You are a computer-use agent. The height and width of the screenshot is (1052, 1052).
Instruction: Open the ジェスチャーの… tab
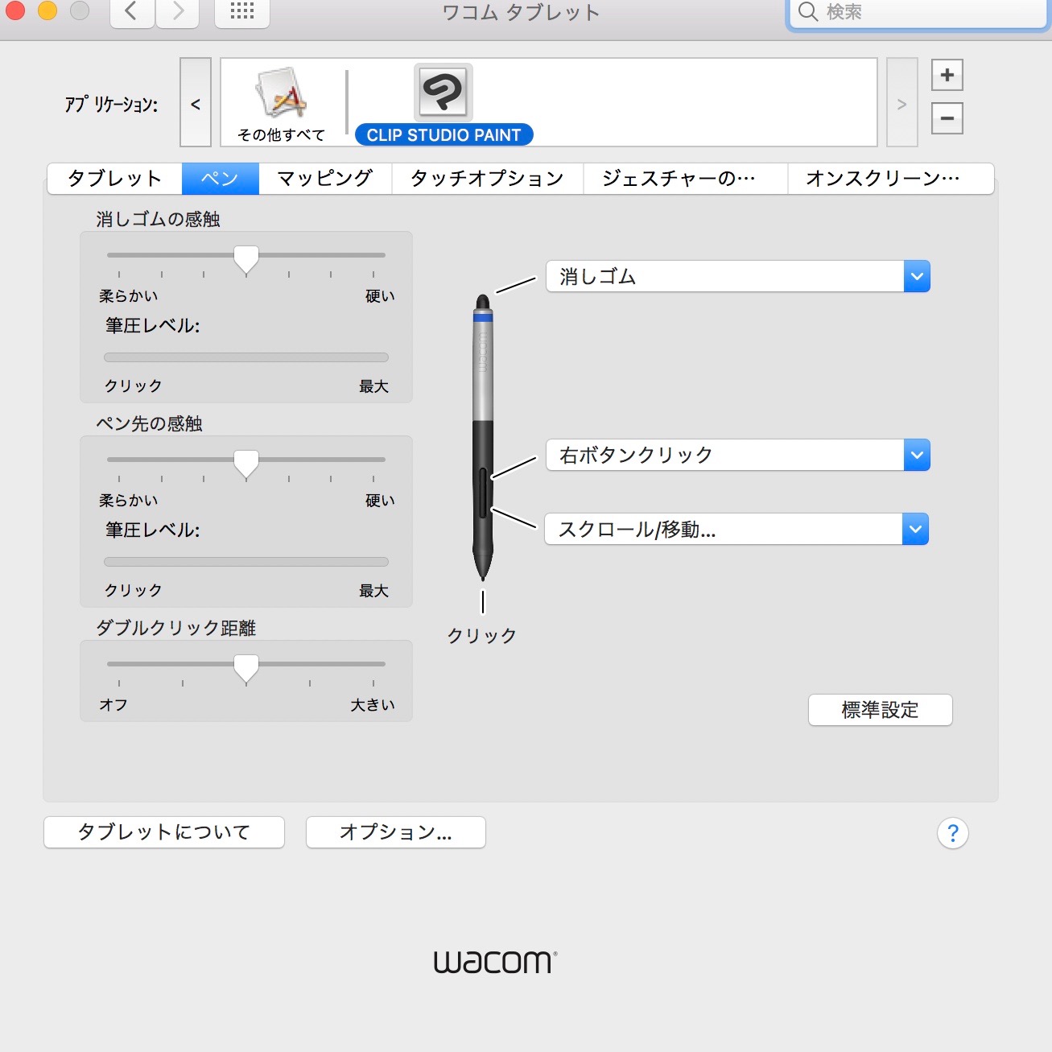685,179
